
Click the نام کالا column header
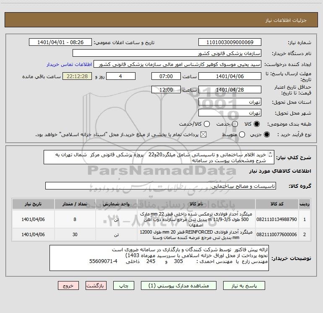196,204
